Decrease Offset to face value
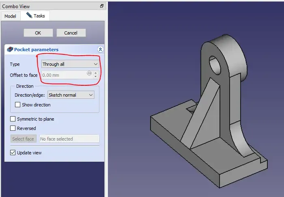 [96, 76]
